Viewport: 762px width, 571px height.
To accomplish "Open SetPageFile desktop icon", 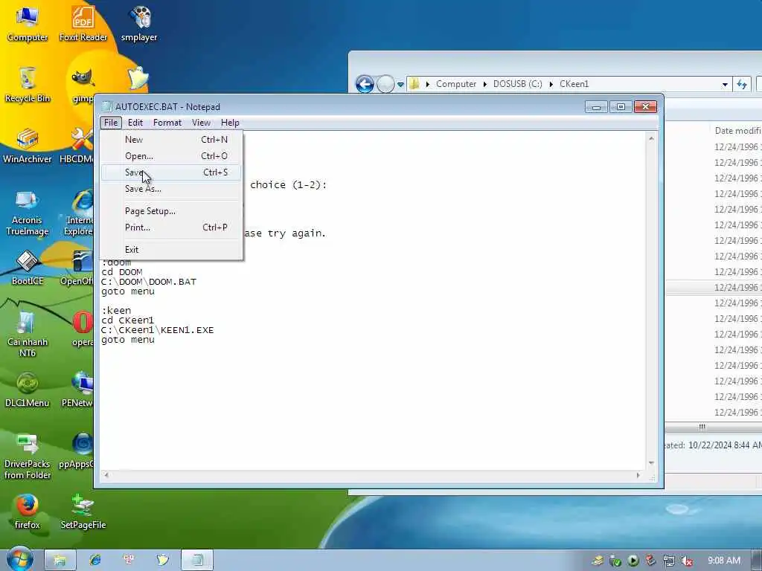I will [83, 512].
